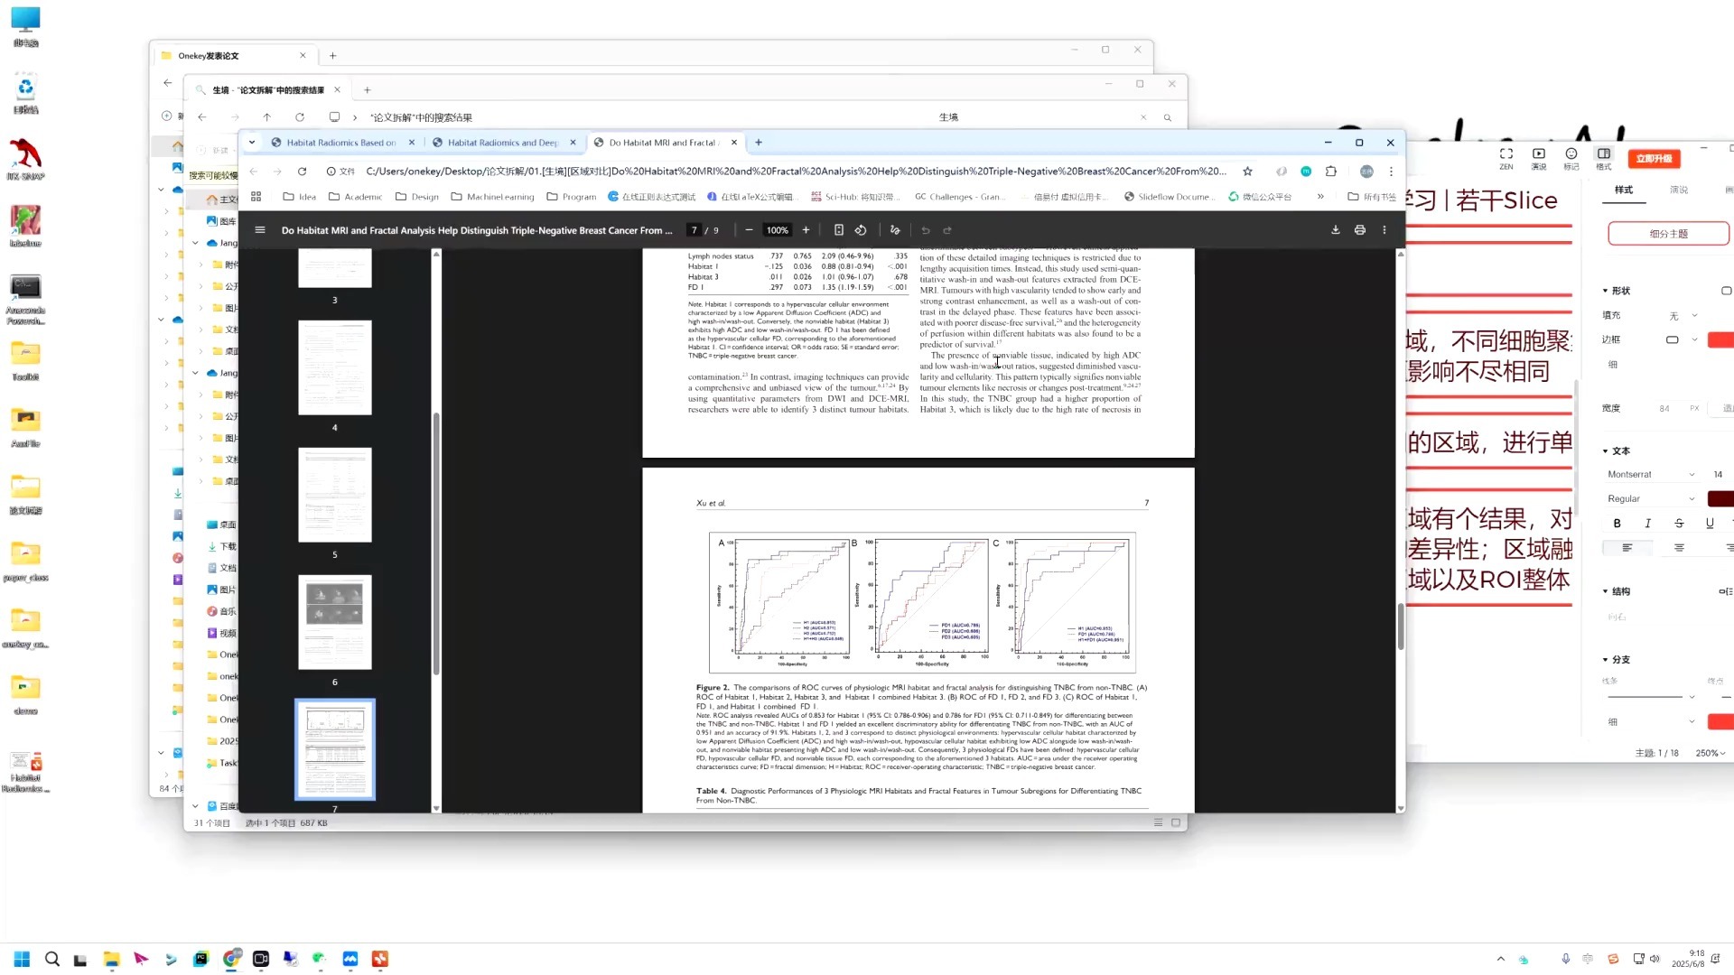1734x975 pixels.
Task: Add a new browser tab
Action: 759,143
